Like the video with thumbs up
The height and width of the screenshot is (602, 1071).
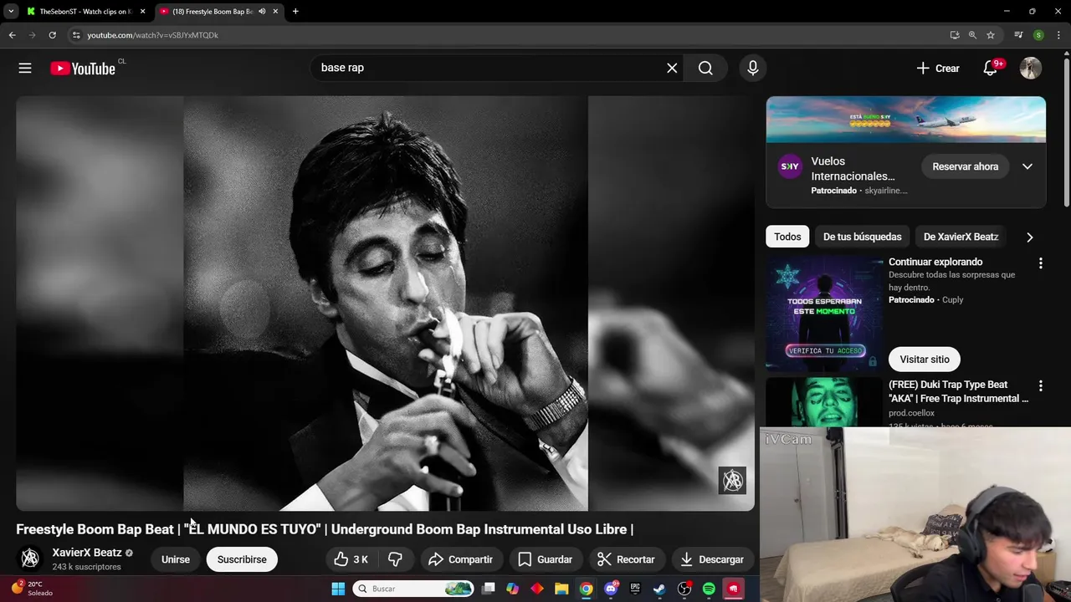pyautogui.click(x=351, y=559)
